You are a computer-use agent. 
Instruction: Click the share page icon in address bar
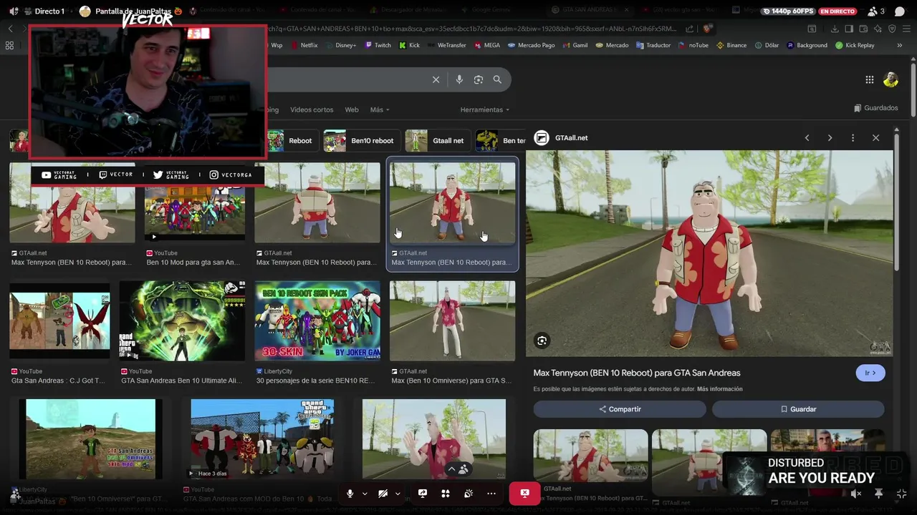tap(689, 29)
